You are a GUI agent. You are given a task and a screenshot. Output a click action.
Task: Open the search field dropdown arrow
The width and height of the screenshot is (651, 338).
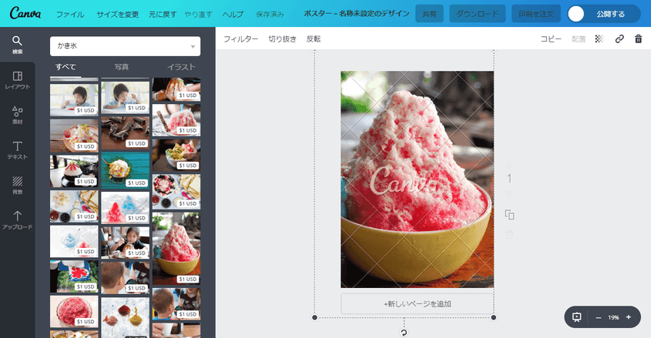[x=193, y=46]
